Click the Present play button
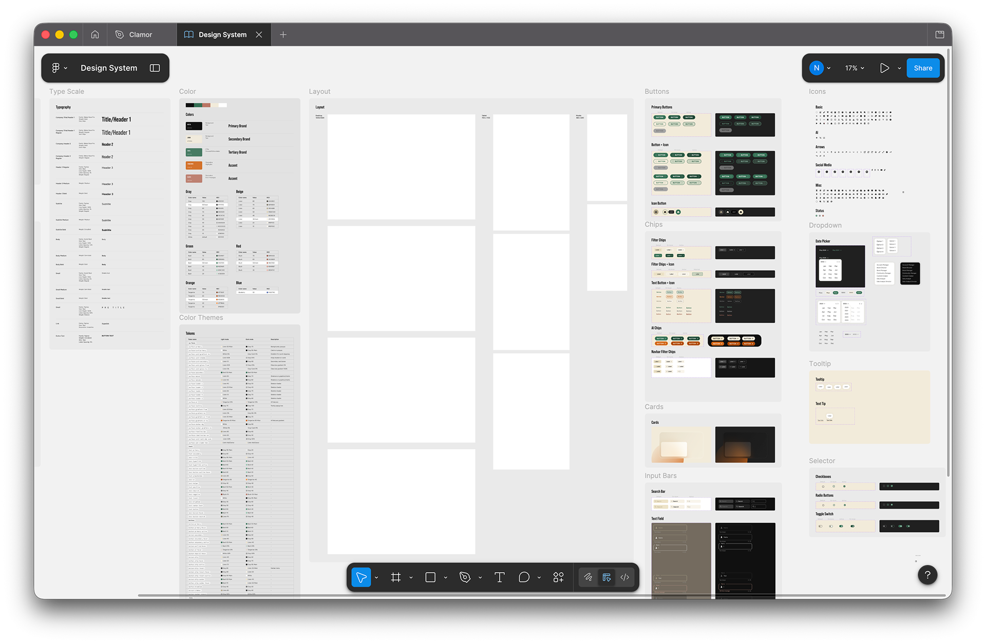986x644 pixels. click(x=884, y=68)
